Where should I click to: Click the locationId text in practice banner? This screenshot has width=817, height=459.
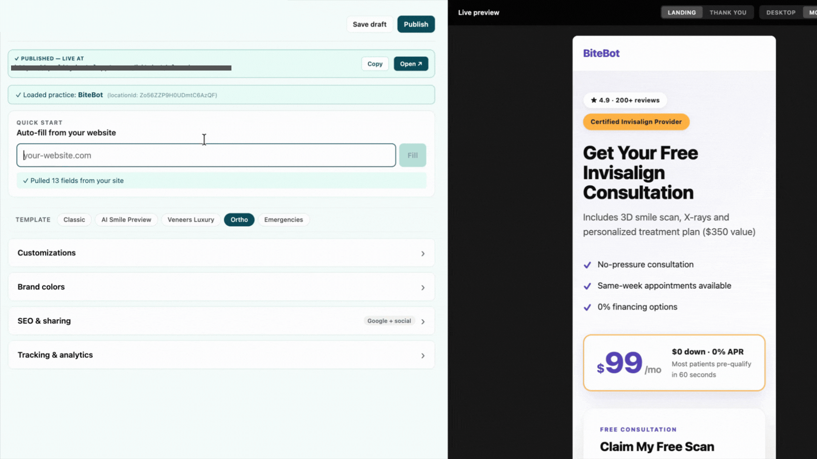click(162, 95)
